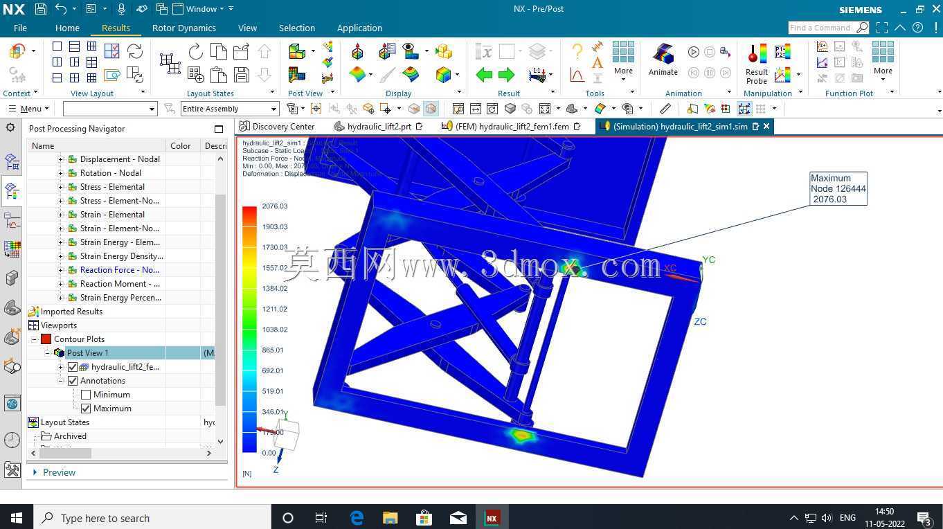Click the Save icon in the title bar
This screenshot has width=943, height=529.
coord(40,9)
